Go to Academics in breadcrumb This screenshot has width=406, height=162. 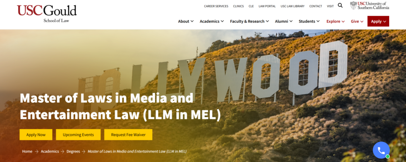[x=50, y=151]
